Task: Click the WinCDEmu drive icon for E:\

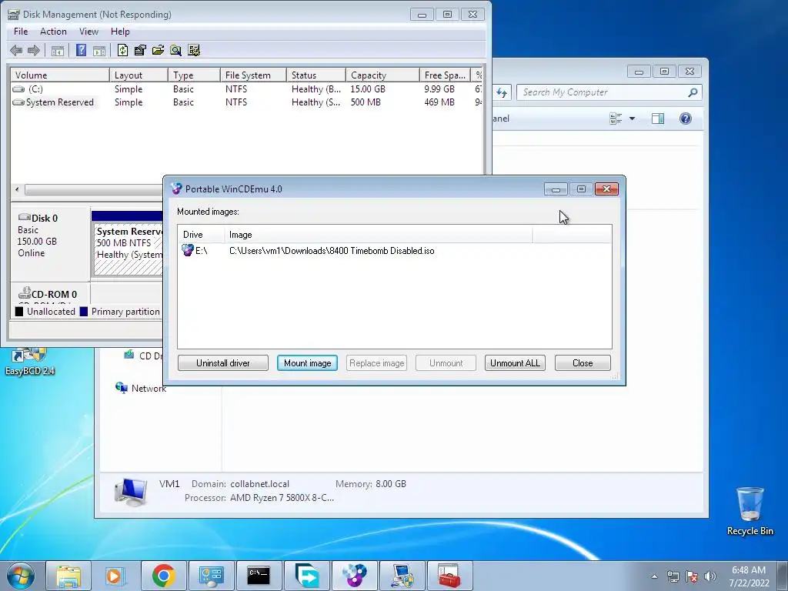Action: 188,250
